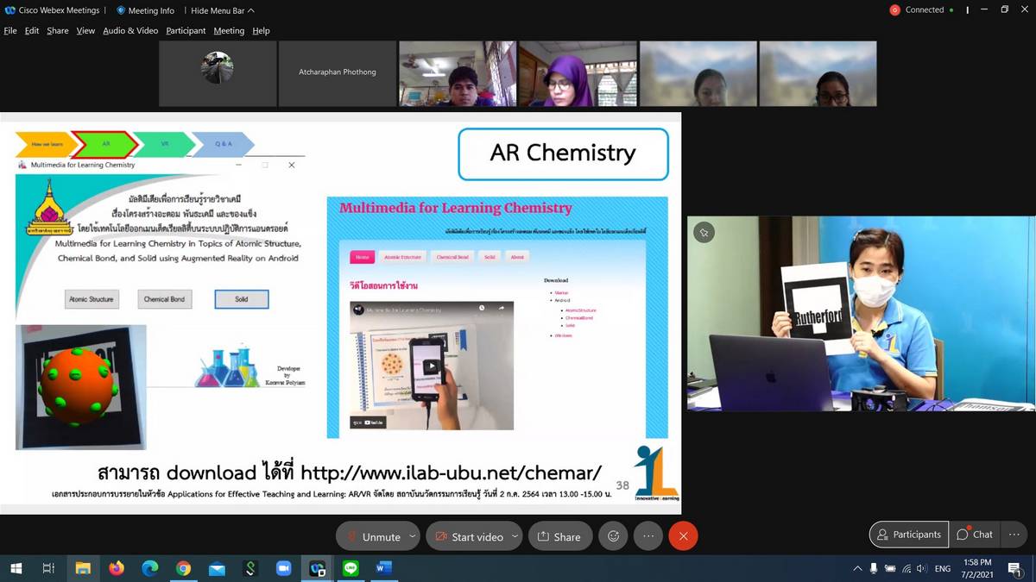Open panel options ellipsis next to Chat
This screenshot has height=582, width=1036.
point(1014,535)
